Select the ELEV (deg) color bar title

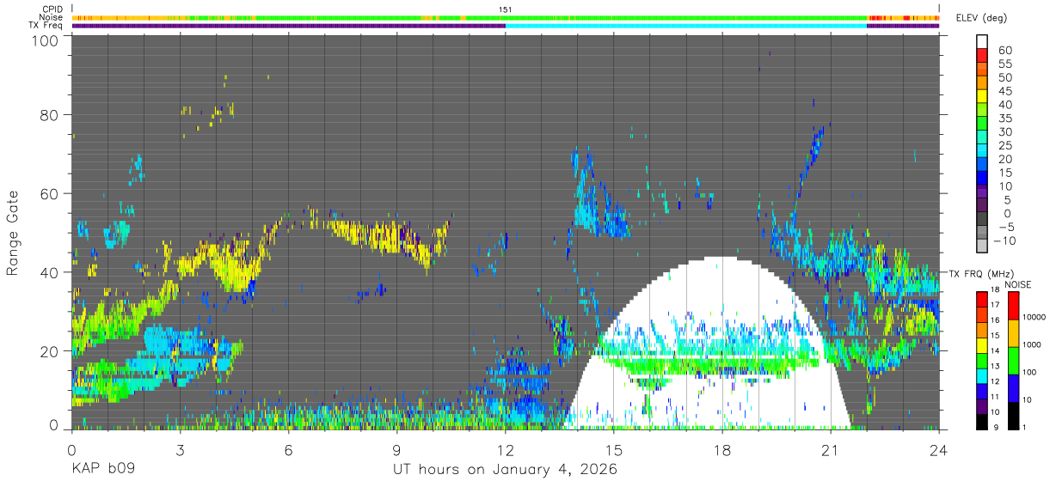pyautogui.click(x=981, y=18)
